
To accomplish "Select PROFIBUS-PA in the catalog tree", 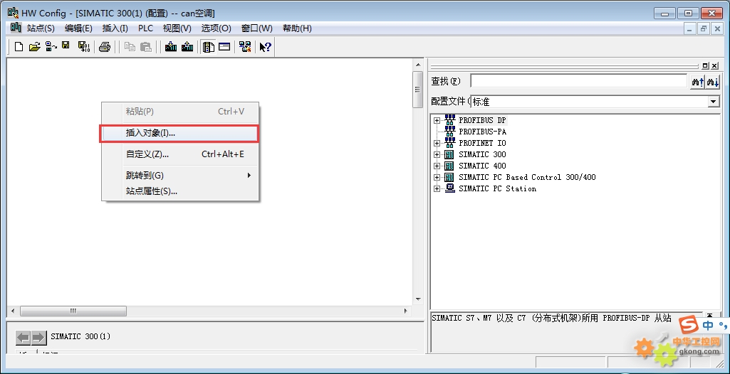I will click(482, 132).
